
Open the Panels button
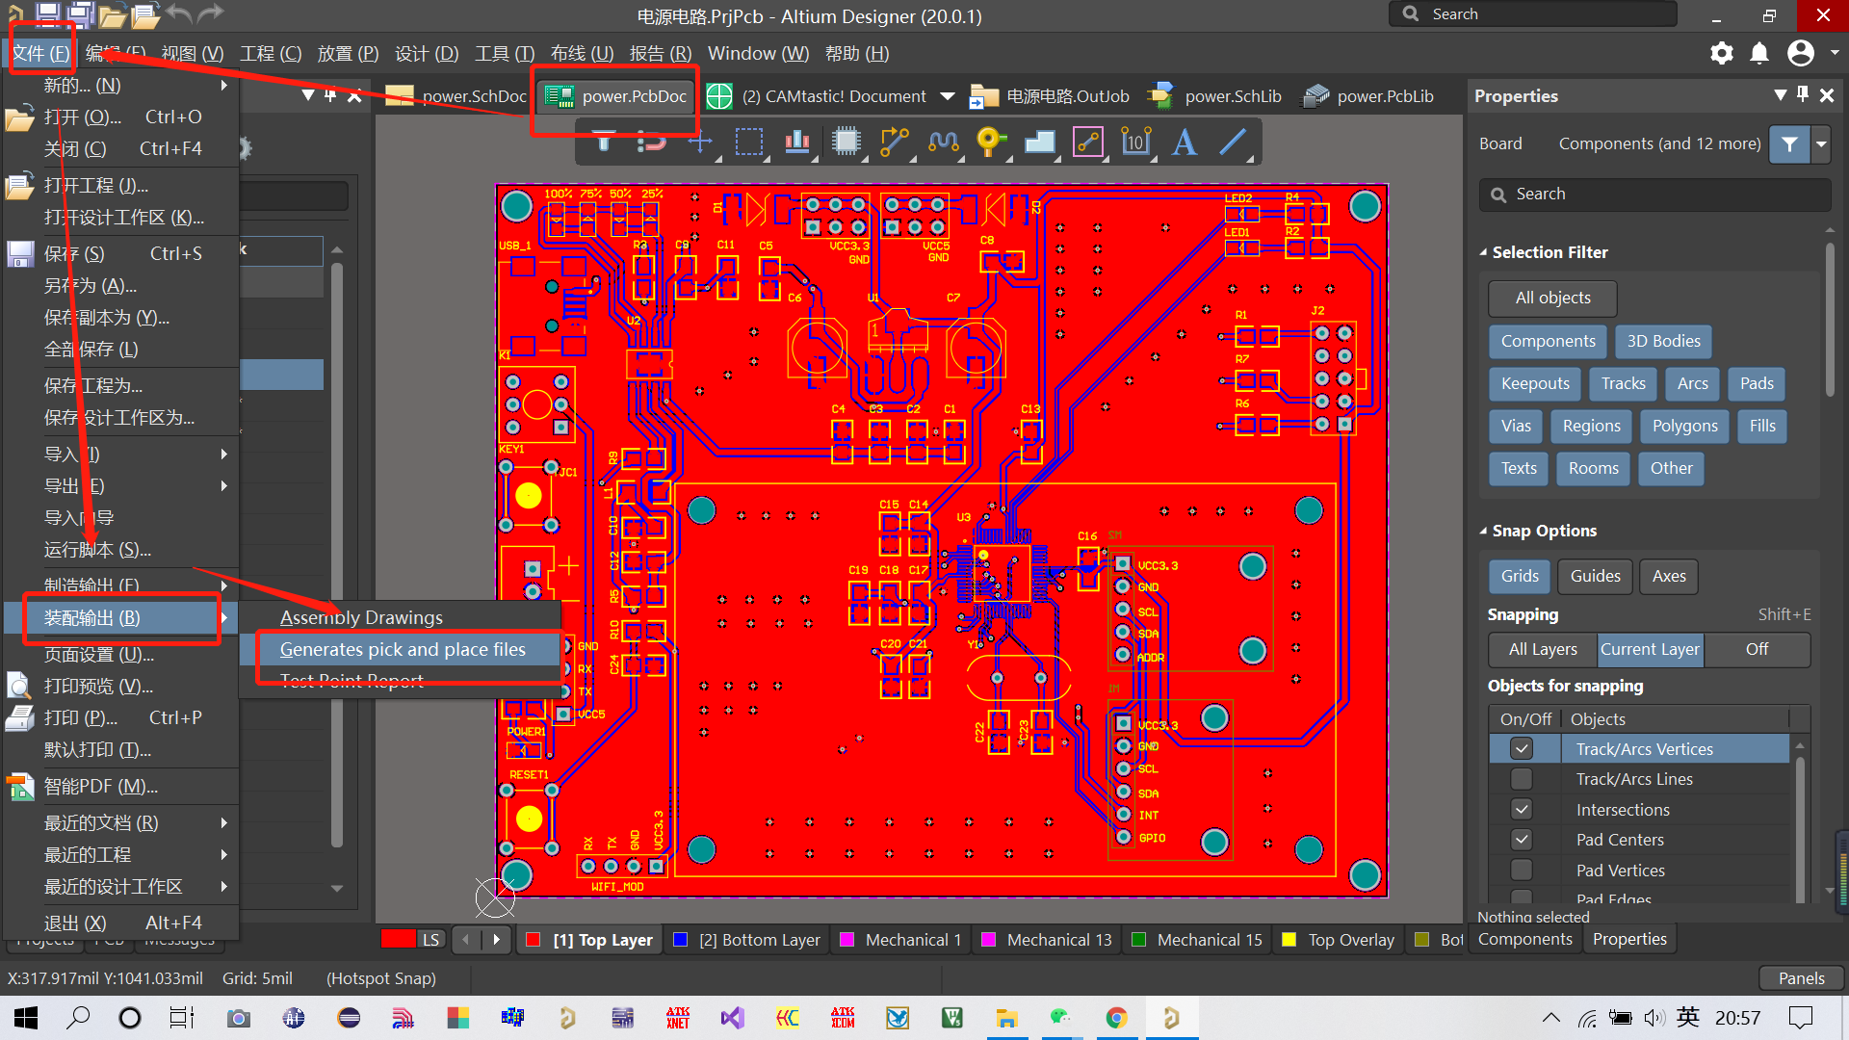[x=1801, y=978]
